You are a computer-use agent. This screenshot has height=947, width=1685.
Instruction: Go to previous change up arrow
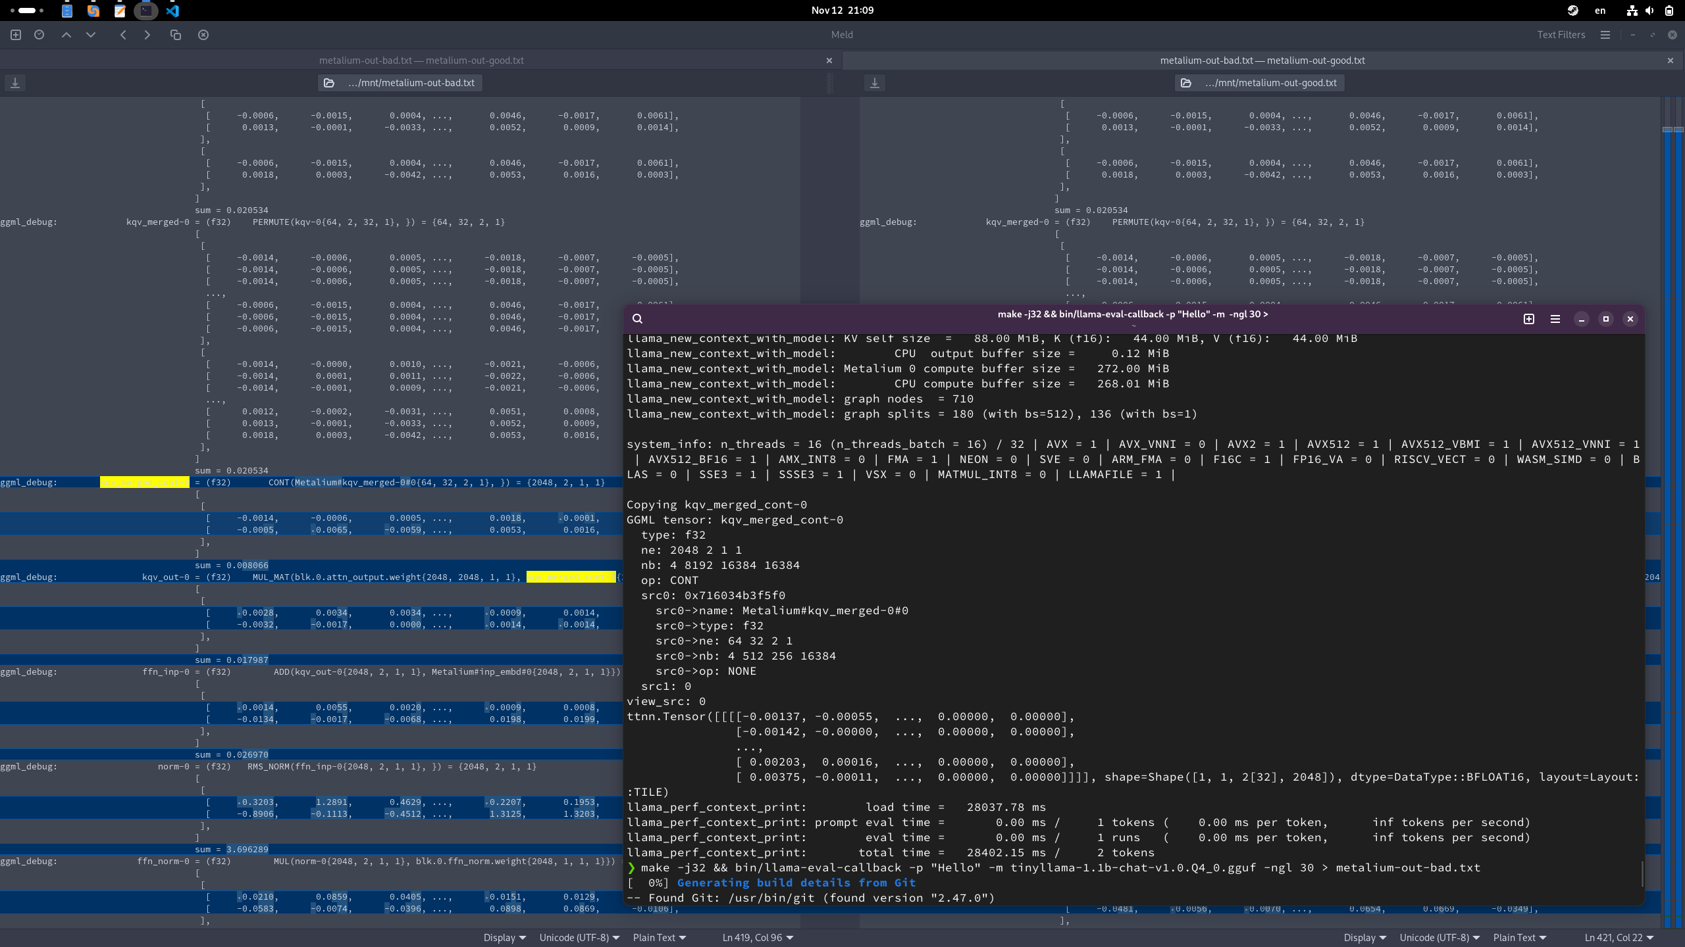pos(66,35)
